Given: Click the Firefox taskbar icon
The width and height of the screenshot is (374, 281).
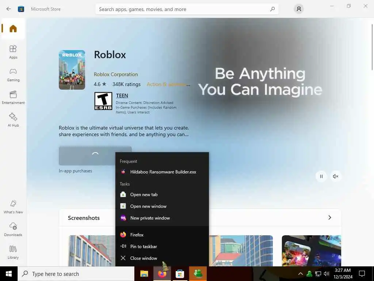Looking at the screenshot, I should pos(162,274).
